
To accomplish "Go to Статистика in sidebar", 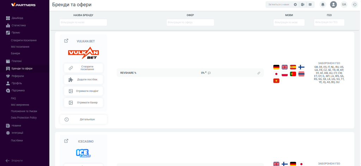I will (x=18, y=25).
